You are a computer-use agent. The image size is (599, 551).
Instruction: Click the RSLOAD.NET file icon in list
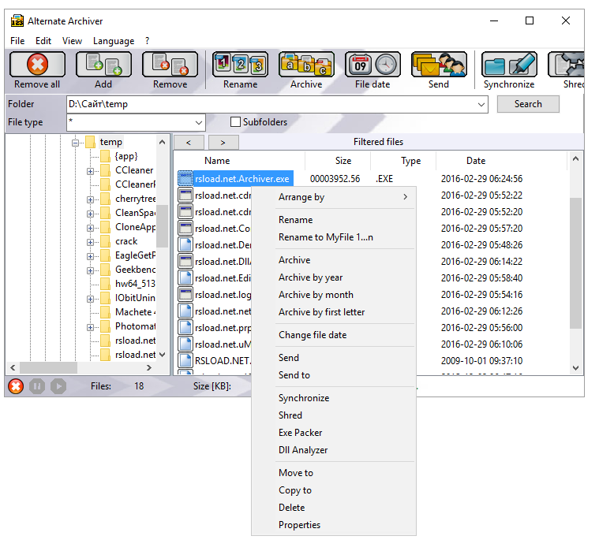(185, 360)
